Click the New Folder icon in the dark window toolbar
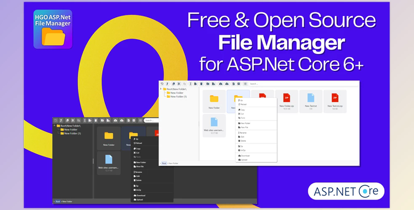The image size is (414, 210). click(102, 120)
